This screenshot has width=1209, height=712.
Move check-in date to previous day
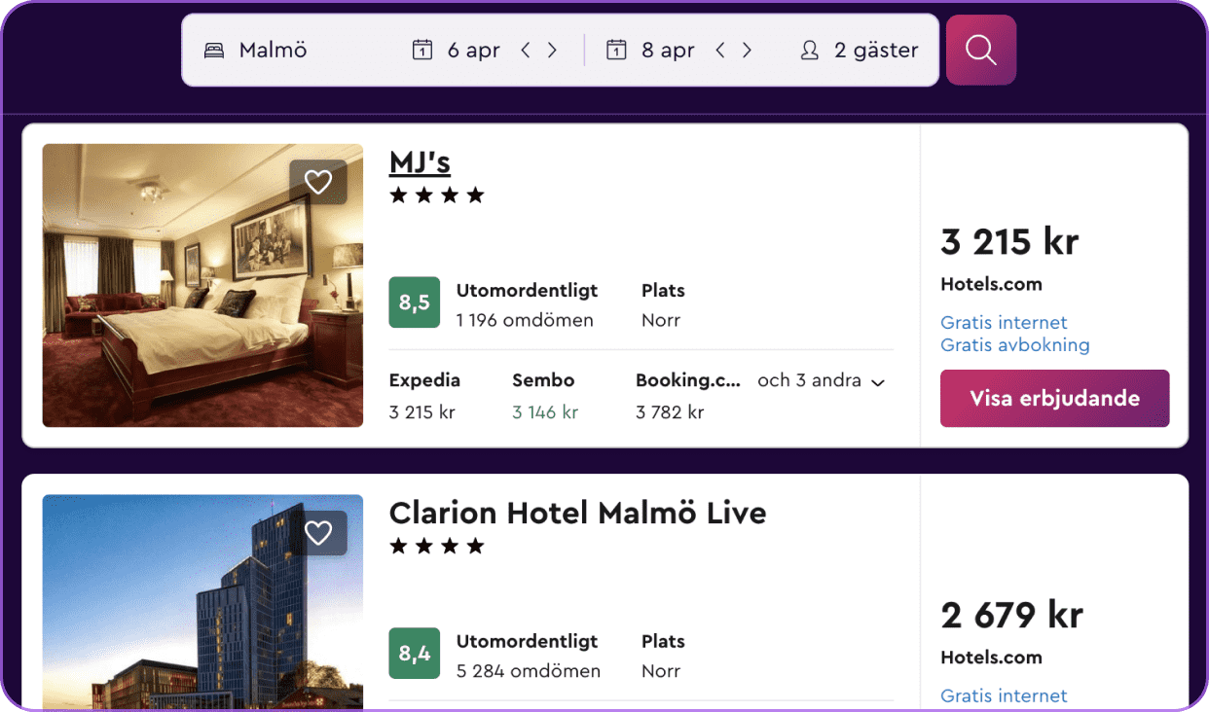tap(526, 51)
